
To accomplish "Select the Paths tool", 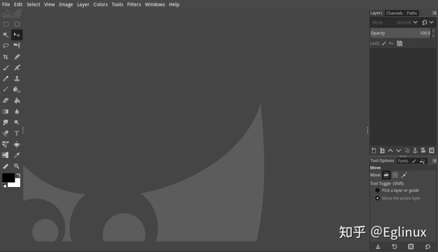I will coord(5,133).
